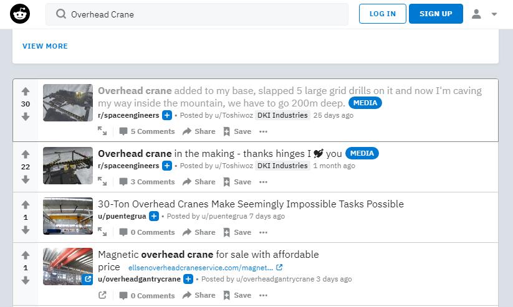Save the 'in the making' crane post

(237, 182)
